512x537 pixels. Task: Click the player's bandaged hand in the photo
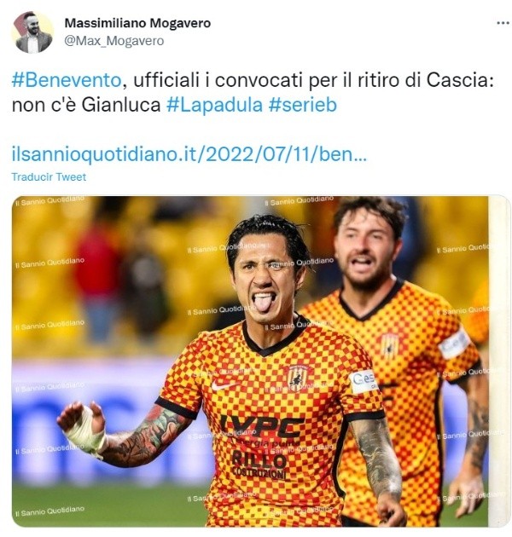[x=82, y=428]
